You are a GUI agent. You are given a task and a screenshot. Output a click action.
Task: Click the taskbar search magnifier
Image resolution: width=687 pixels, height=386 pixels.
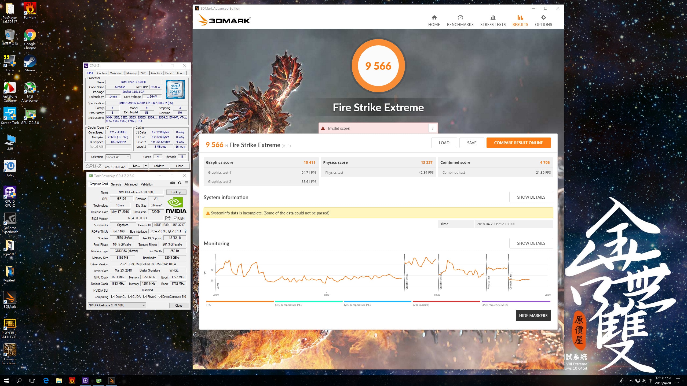[x=19, y=381]
